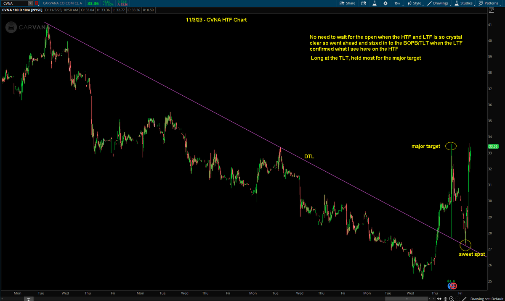
Task: Click the 'L: 32.77' low value
Action: [119, 10]
